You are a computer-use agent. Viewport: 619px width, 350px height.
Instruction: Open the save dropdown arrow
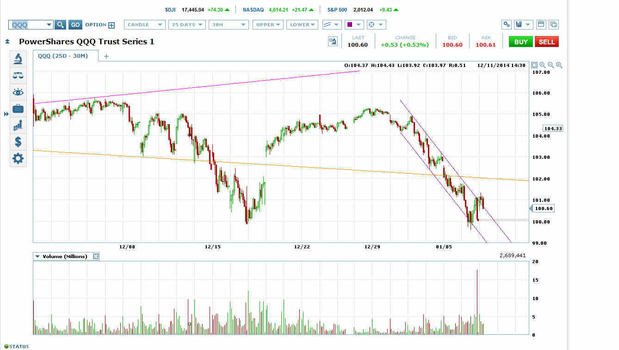coord(528,24)
